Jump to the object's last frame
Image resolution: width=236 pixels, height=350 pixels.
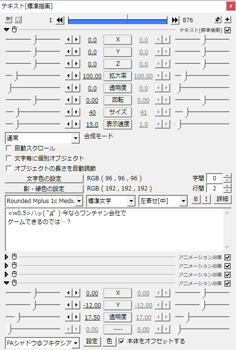coord(175,20)
